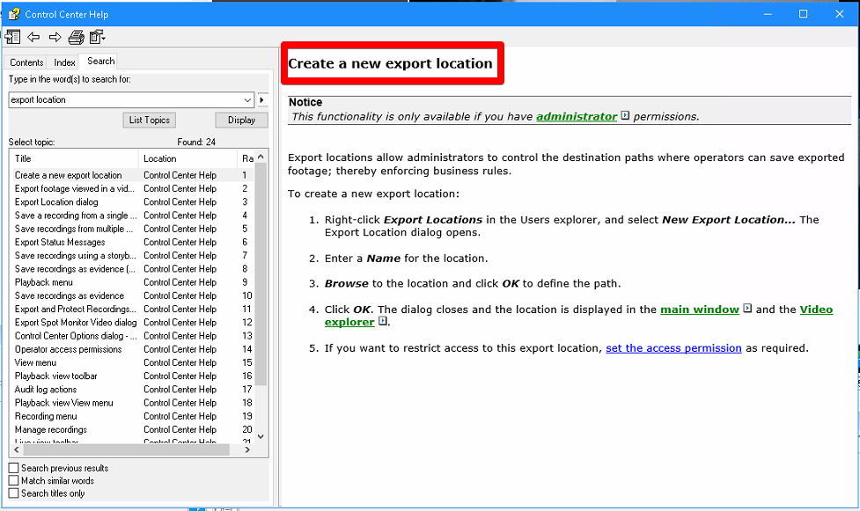
Task: Click the Hide navigation pane icon
Action: (x=12, y=37)
